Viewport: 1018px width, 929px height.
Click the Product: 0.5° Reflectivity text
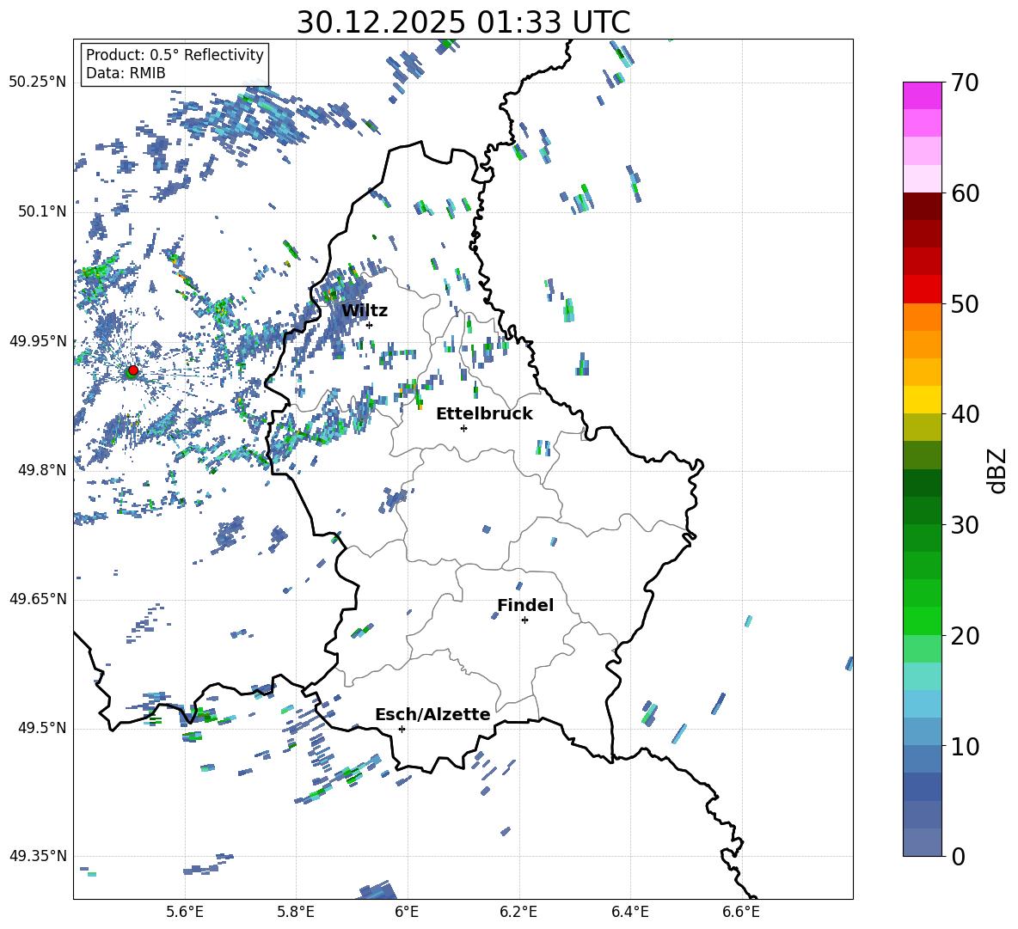pyautogui.click(x=175, y=55)
